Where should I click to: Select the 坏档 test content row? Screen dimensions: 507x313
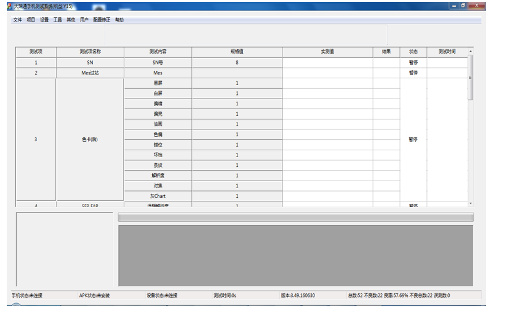click(158, 155)
